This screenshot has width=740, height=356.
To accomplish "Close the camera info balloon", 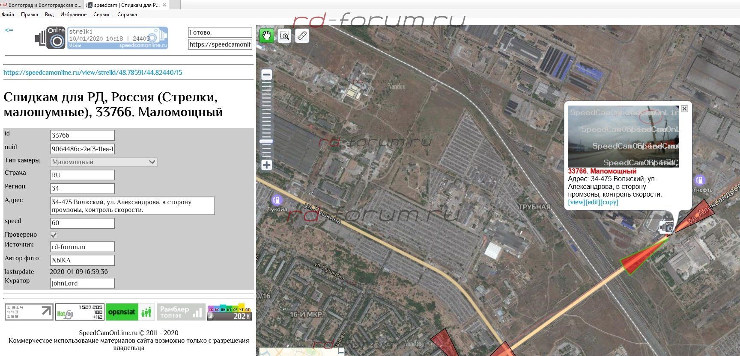I will pos(684,109).
